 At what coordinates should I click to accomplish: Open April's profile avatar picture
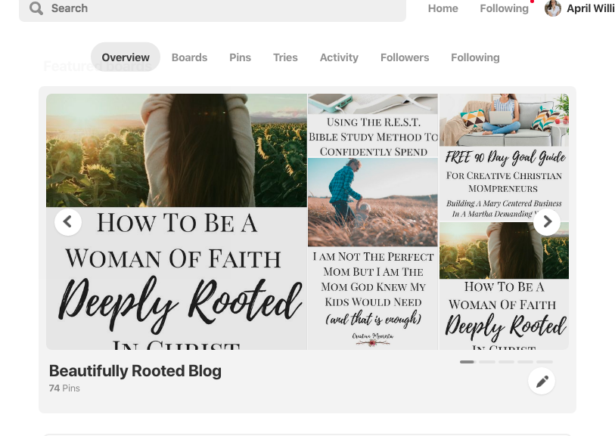click(x=553, y=8)
